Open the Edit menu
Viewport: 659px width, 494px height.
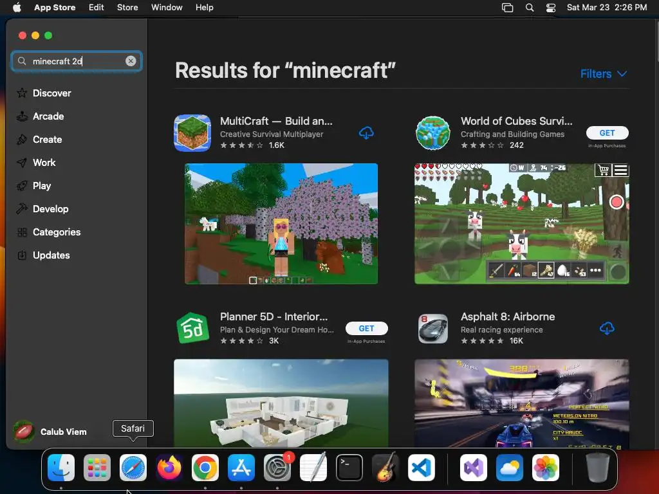[97, 8]
